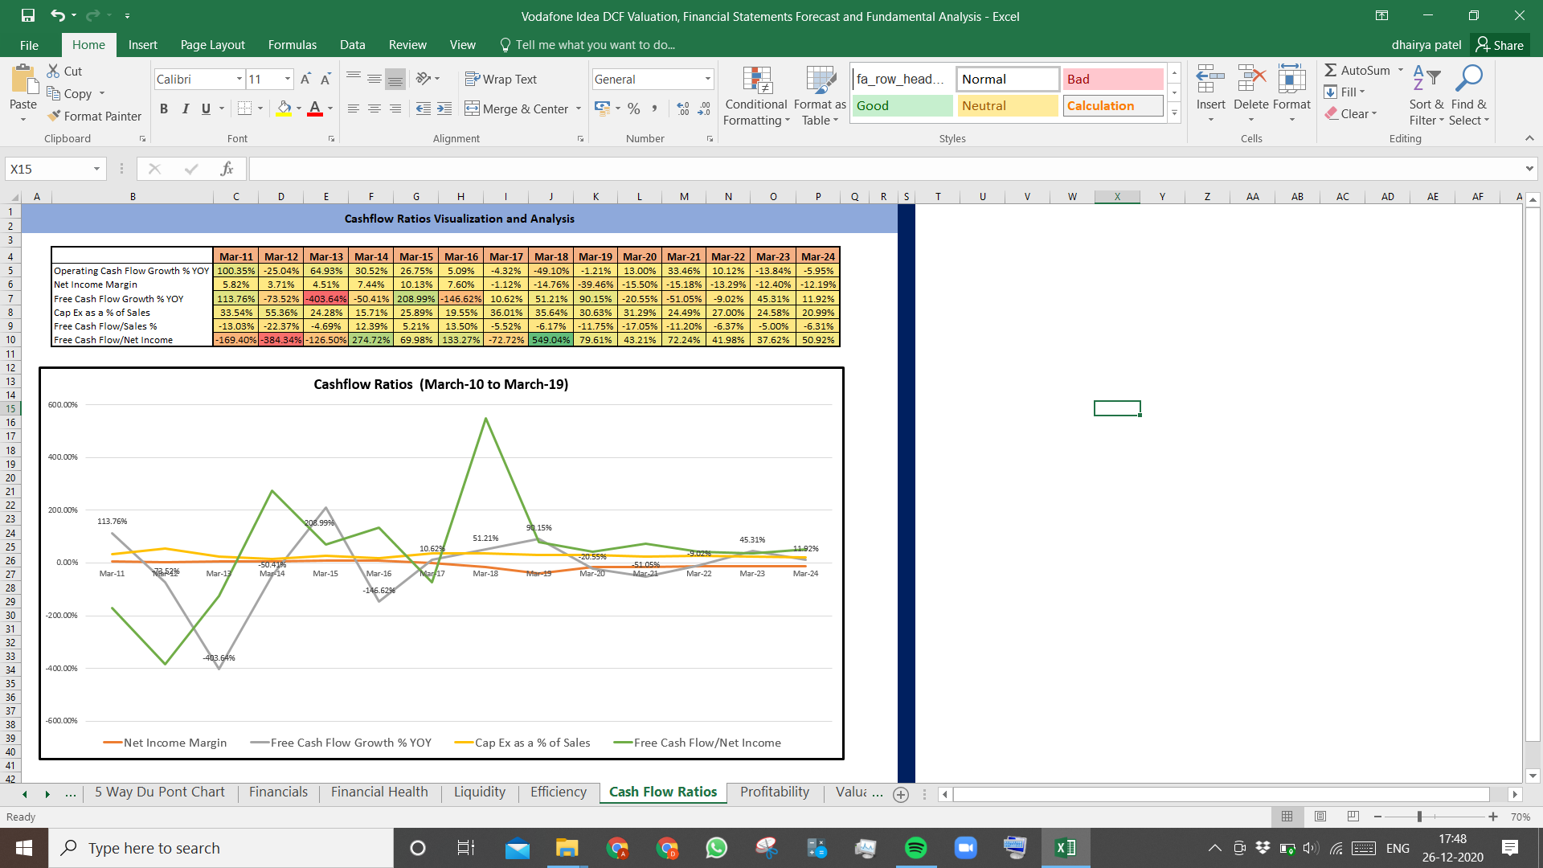Click the Paste clipboard icon
1543x868 pixels.
coord(24,80)
